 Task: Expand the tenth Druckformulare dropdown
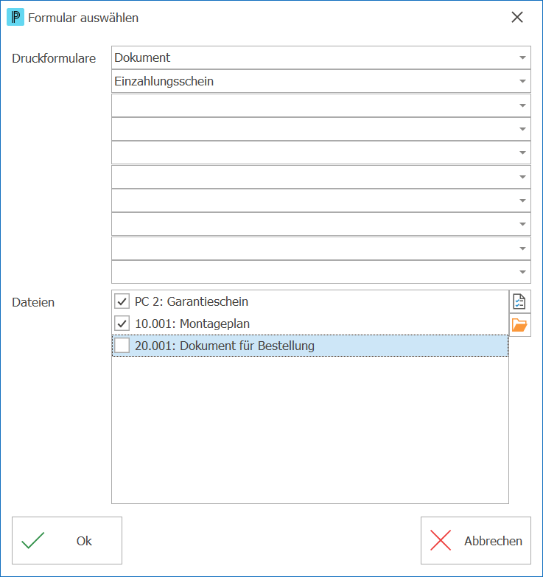coord(522,272)
